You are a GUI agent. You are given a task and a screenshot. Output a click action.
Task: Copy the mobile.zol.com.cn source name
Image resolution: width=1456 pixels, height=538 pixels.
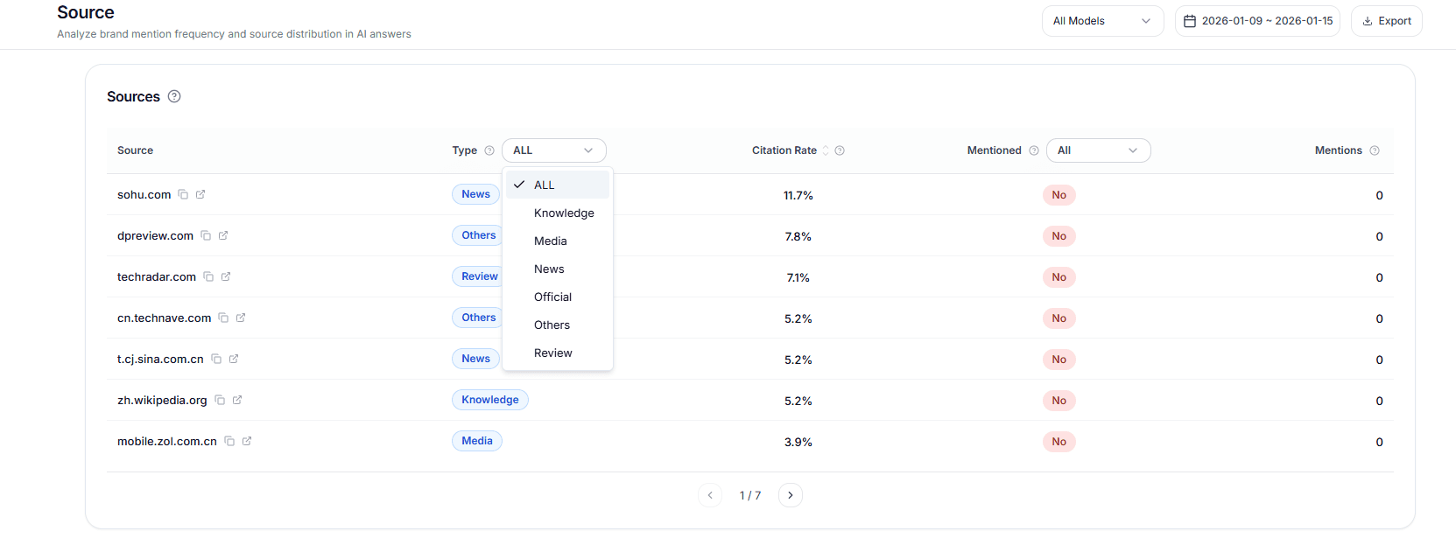coord(229,441)
